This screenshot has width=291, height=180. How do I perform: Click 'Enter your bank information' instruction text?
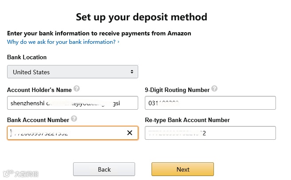[x=99, y=33]
